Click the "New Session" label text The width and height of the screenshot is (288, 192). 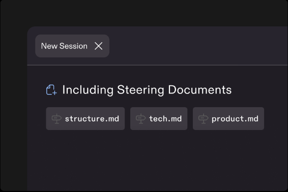pos(64,46)
